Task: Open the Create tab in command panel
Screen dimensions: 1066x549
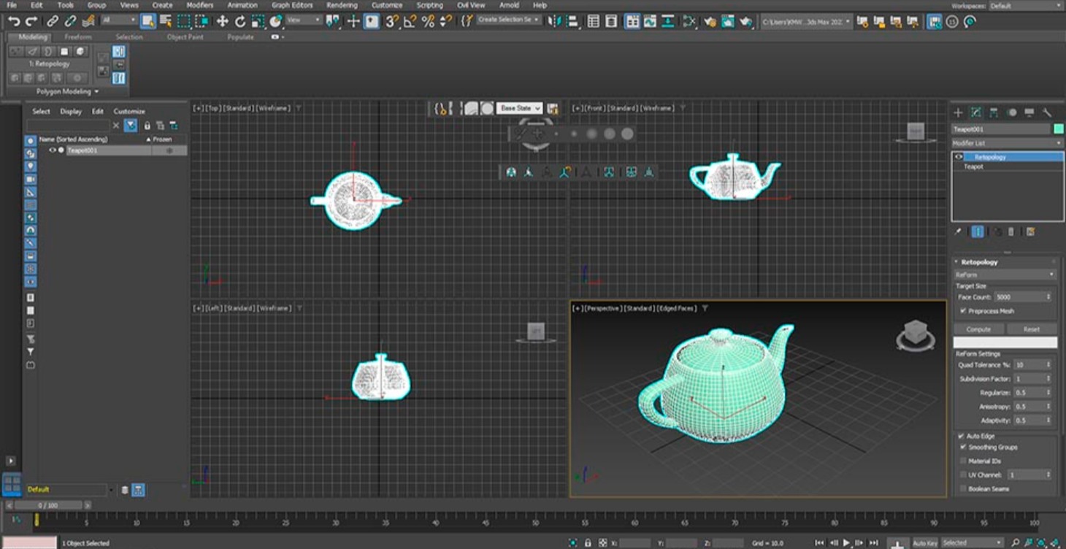Action: click(x=959, y=112)
